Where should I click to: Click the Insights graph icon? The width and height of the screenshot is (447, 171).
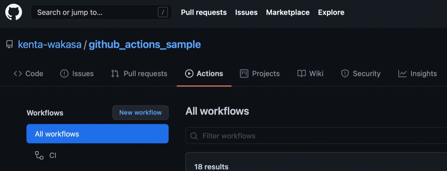[402, 74]
